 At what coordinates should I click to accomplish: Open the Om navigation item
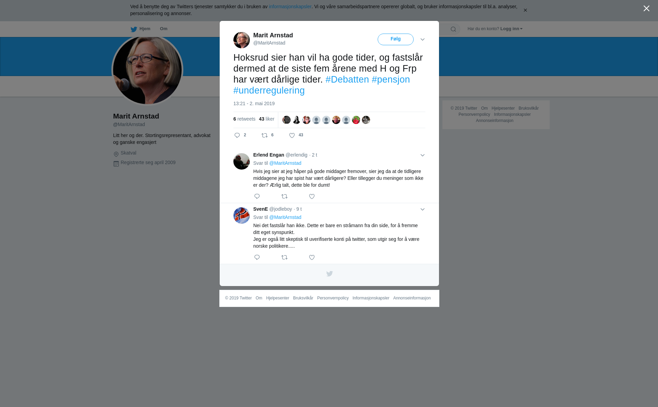coord(163,29)
